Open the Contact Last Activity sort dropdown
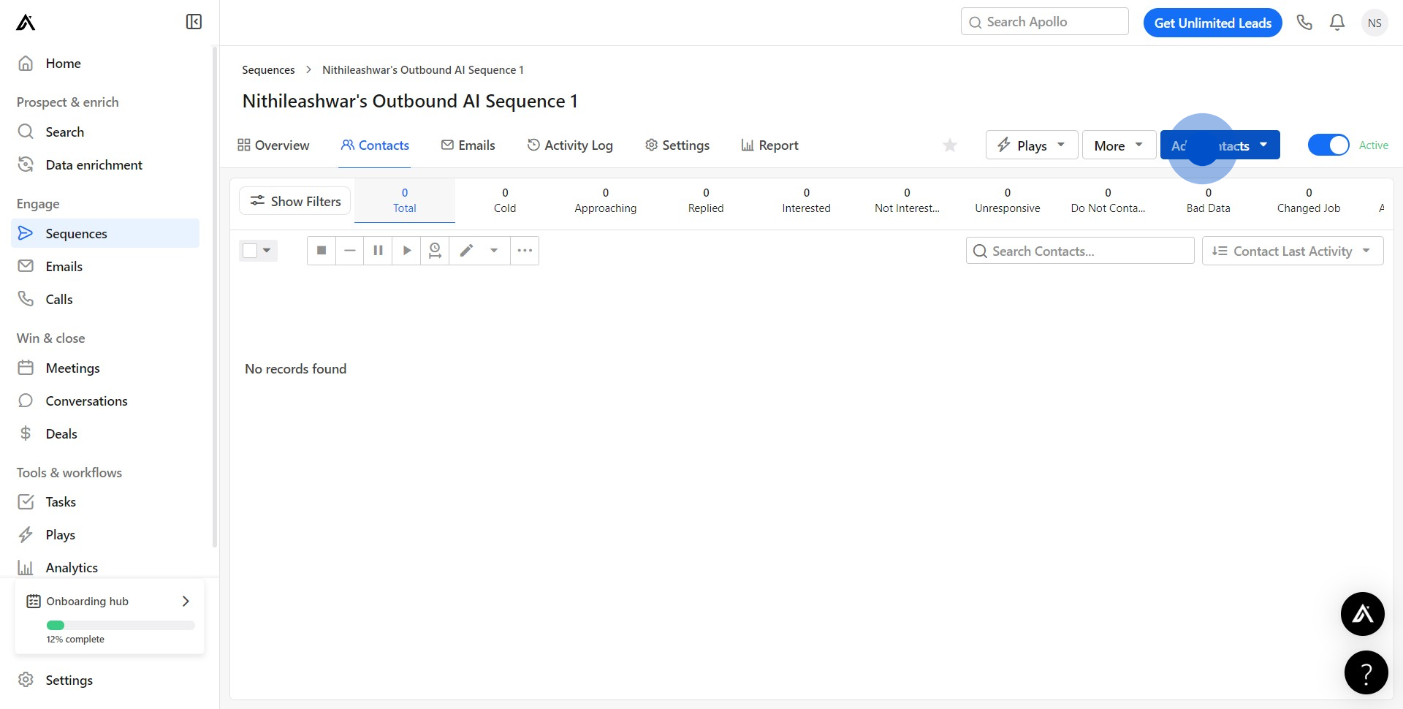 coord(1292,251)
